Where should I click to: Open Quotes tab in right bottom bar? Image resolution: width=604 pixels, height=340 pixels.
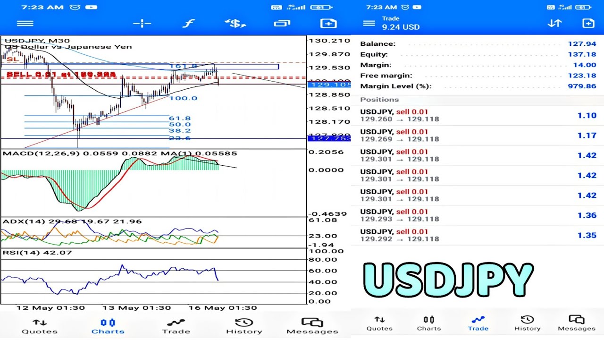[379, 323]
